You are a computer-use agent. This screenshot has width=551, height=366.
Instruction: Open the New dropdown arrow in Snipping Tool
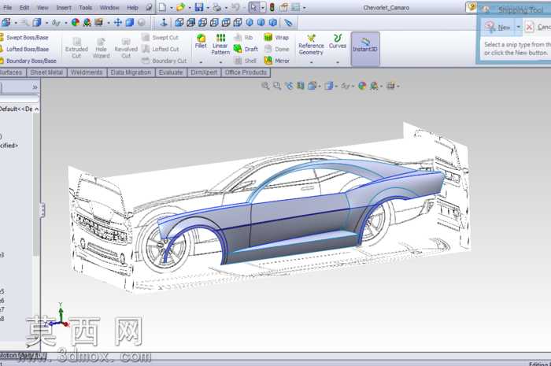[x=518, y=27]
